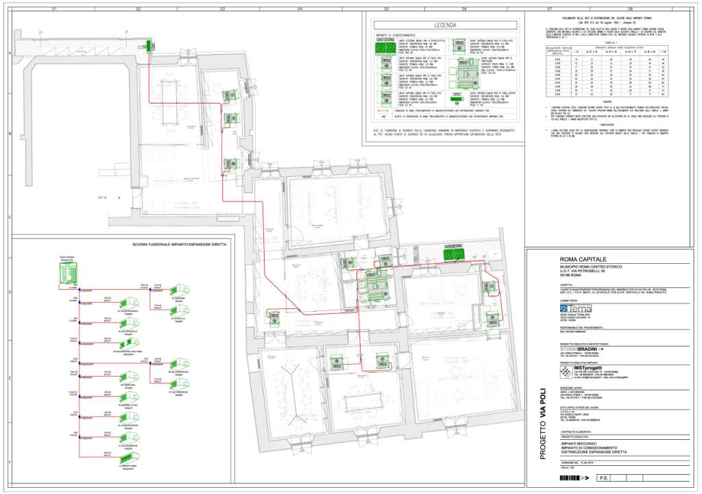Click the red pipe symbol in legend

(385, 109)
